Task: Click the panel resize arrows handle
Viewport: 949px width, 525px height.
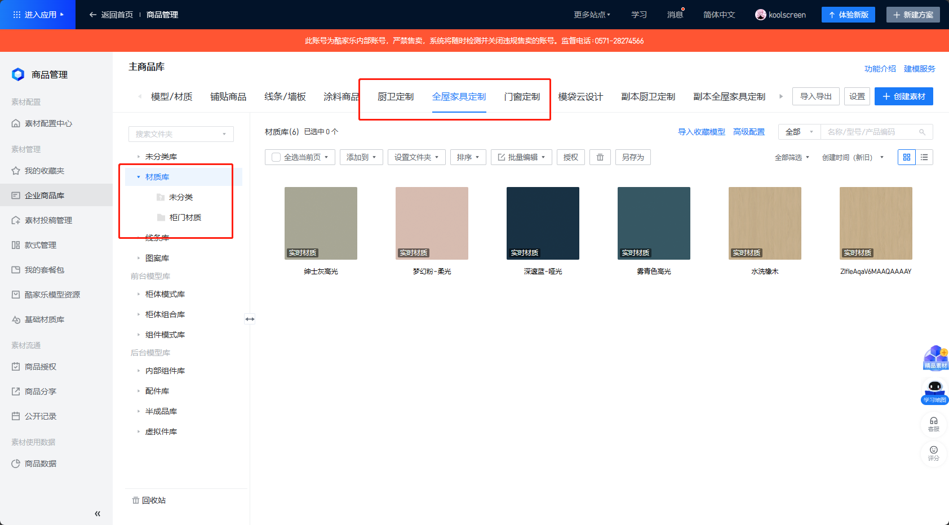Action: pyautogui.click(x=250, y=319)
